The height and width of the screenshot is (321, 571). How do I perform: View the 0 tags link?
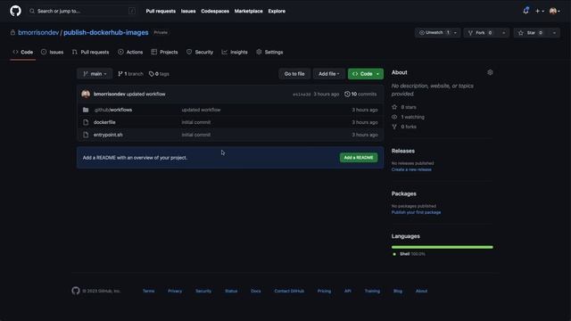point(159,74)
